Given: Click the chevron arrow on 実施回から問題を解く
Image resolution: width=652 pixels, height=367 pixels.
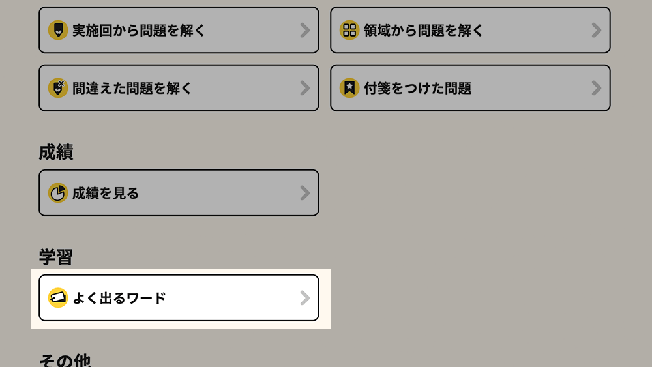Looking at the screenshot, I should pyautogui.click(x=304, y=30).
